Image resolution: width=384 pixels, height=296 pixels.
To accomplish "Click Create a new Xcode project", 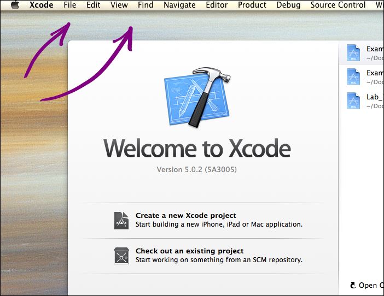I will coord(185,215).
